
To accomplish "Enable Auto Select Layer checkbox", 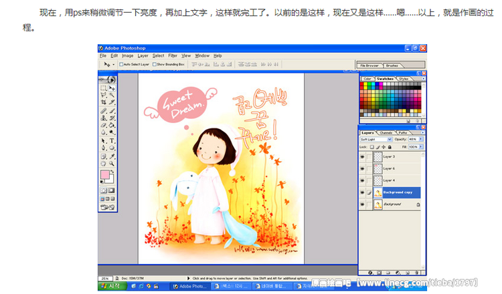I will [121, 64].
